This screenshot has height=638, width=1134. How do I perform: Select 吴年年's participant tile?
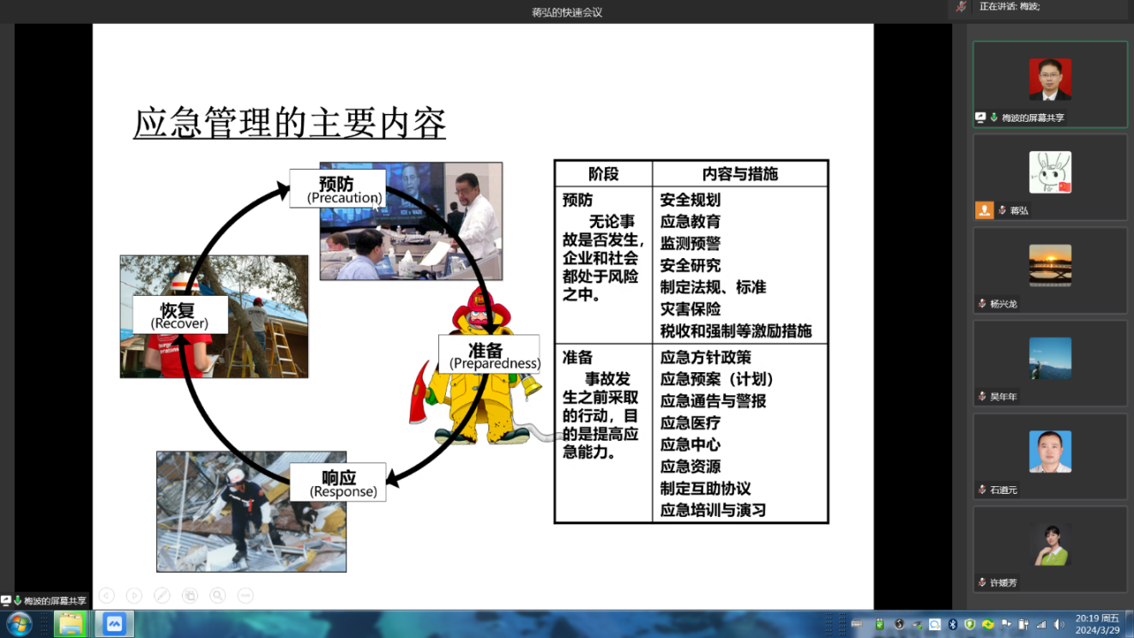[x=1050, y=364]
